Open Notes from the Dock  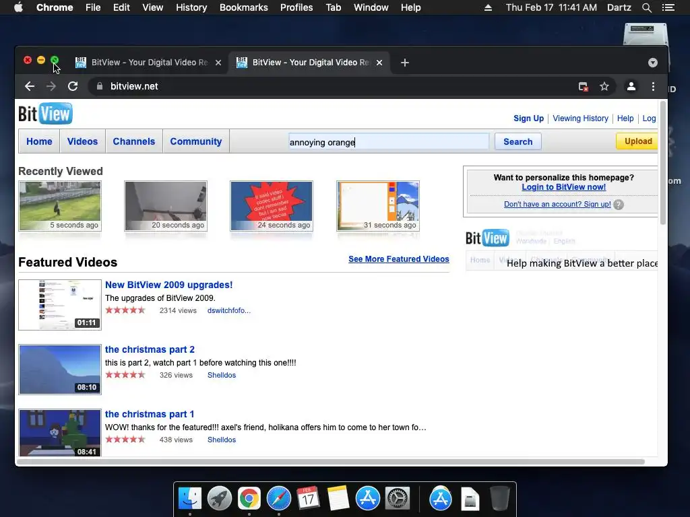(338, 499)
